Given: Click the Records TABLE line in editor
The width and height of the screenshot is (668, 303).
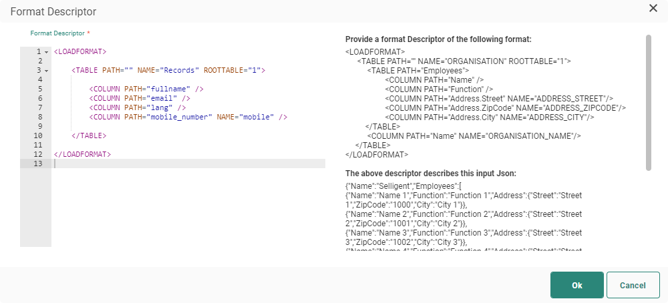Looking at the screenshot, I should coord(168,70).
